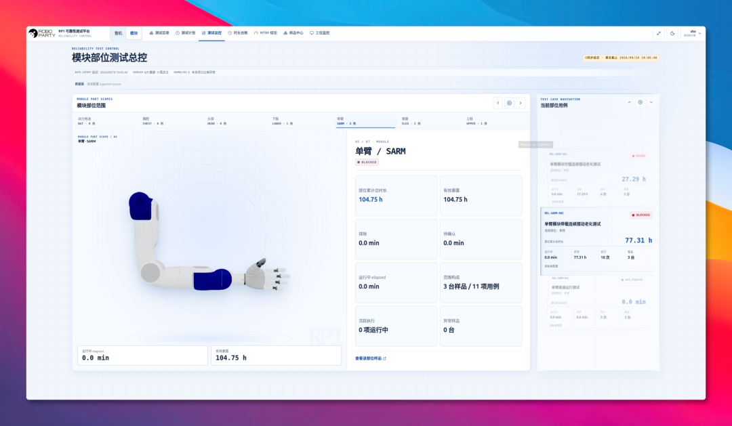Open the 时长台账 nav tab
Screen dimensions: 732x426
(238, 33)
